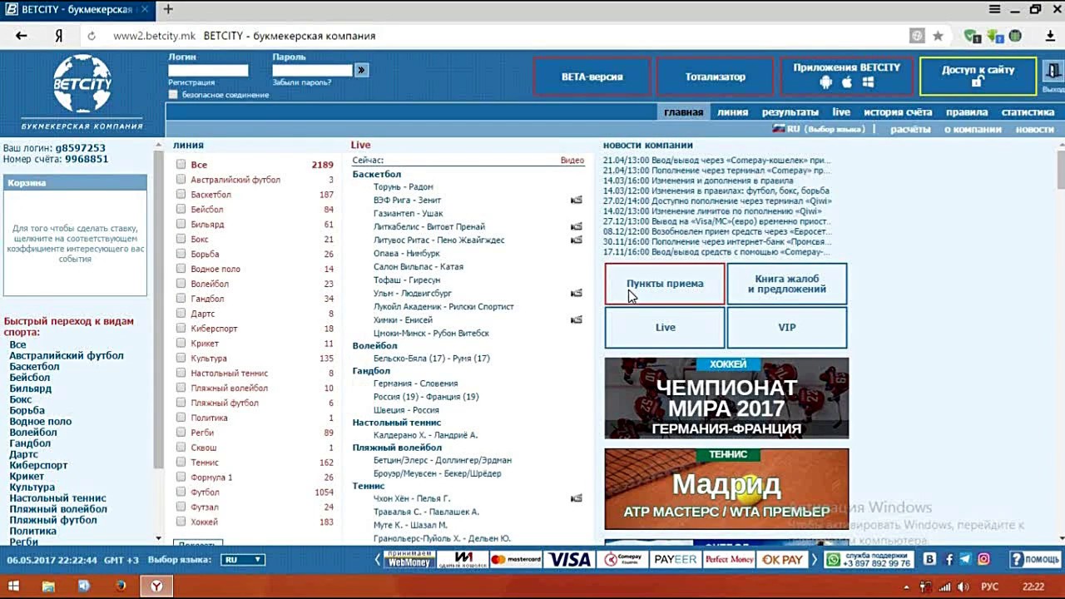The height and width of the screenshot is (599, 1065).
Task: Click the WhatsApp support number icon
Action: (833, 560)
